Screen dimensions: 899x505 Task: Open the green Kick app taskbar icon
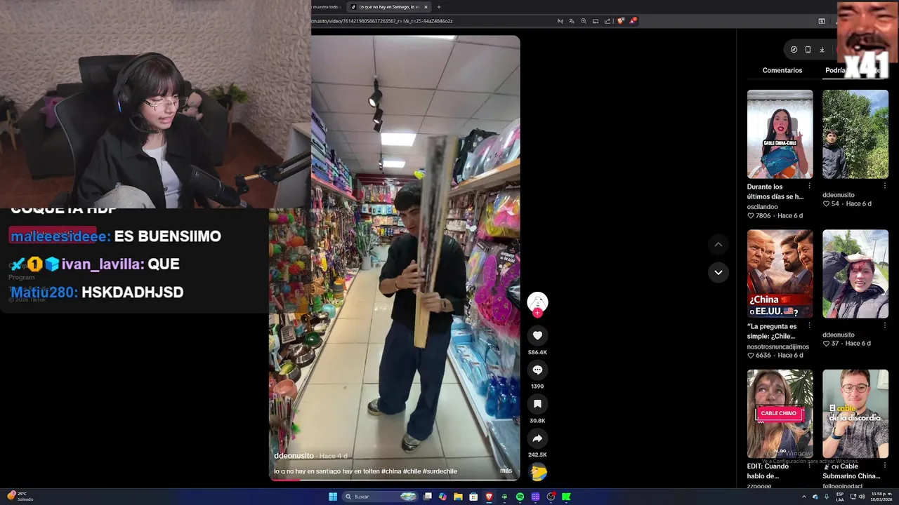point(566,497)
